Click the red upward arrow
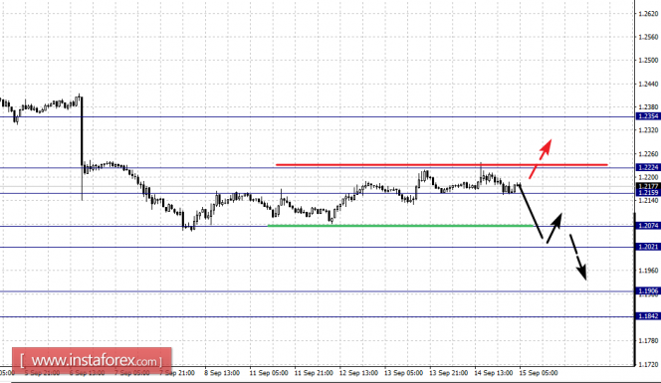The height and width of the screenshot is (383, 661). pos(540,158)
